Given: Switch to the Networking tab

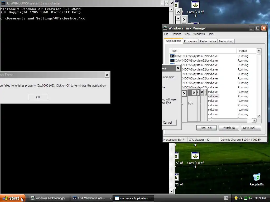Looking at the screenshot, I should click(x=226, y=41).
